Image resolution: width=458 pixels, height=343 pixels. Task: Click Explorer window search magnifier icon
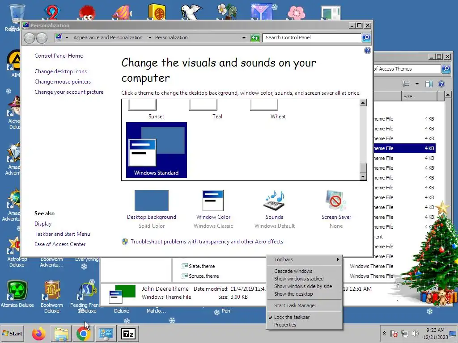pos(446,69)
